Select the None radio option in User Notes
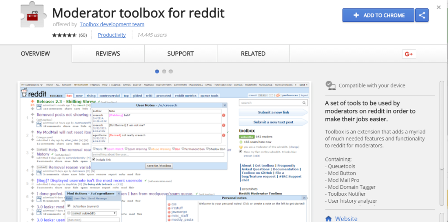Viewport: 448px width, 222px height. [94, 149]
